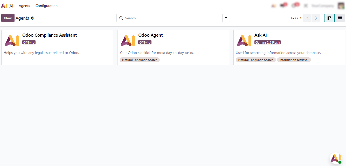
Task: Go to previous page of agents
Action: point(307,18)
